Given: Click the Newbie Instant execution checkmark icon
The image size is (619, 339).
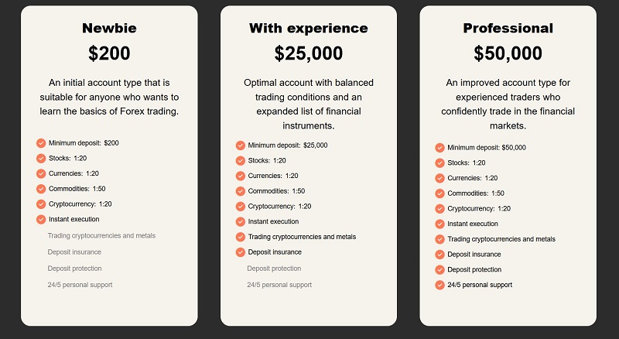Looking at the screenshot, I should pyautogui.click(x=41, y=219).
